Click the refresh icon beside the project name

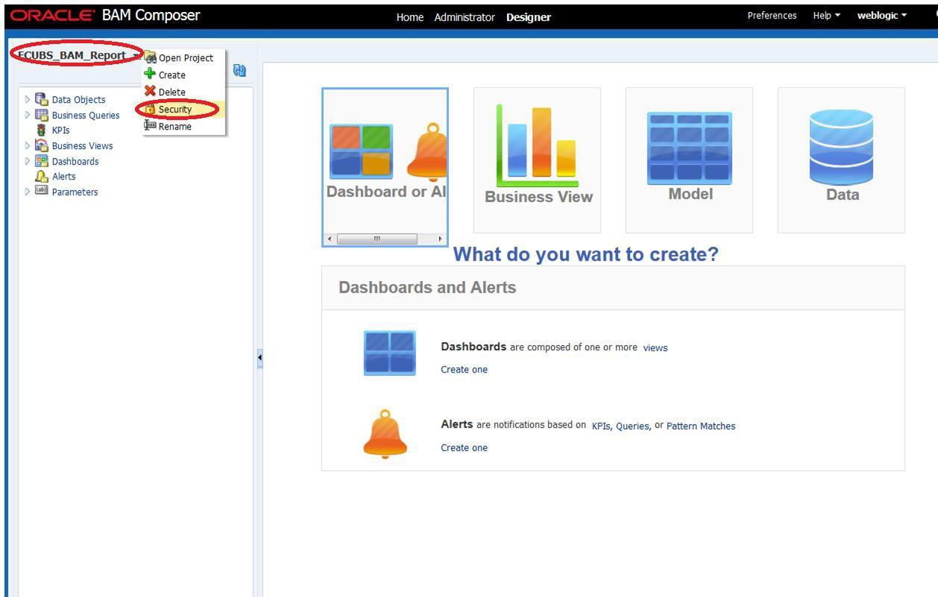239,71
